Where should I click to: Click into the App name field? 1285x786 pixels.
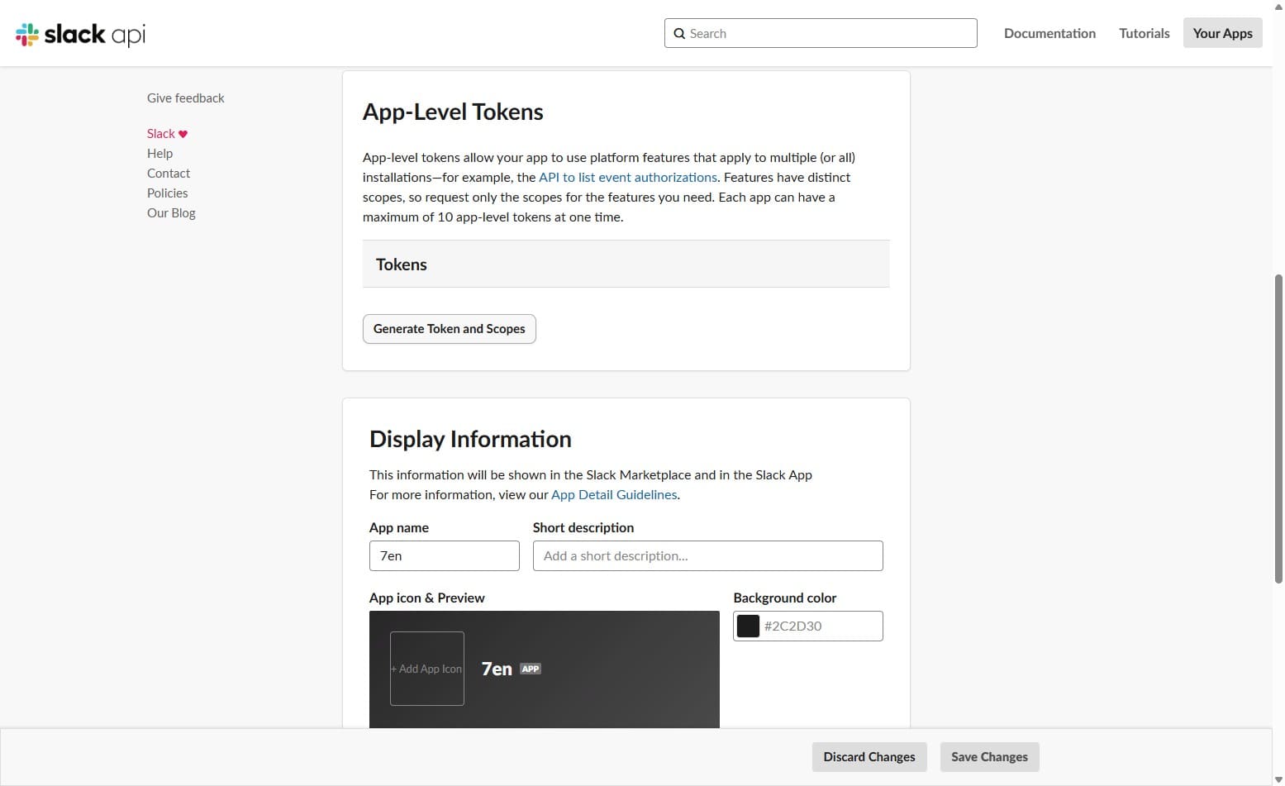coord(445,555)
